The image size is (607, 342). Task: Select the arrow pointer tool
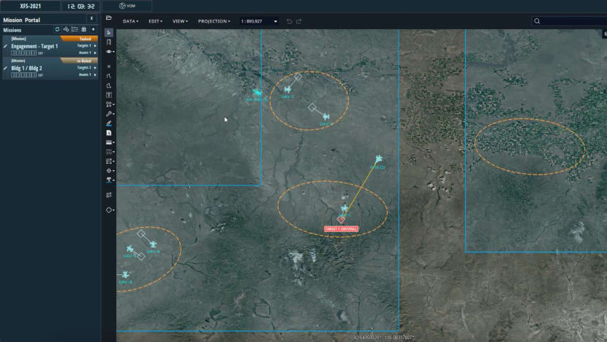coord(109,32)
